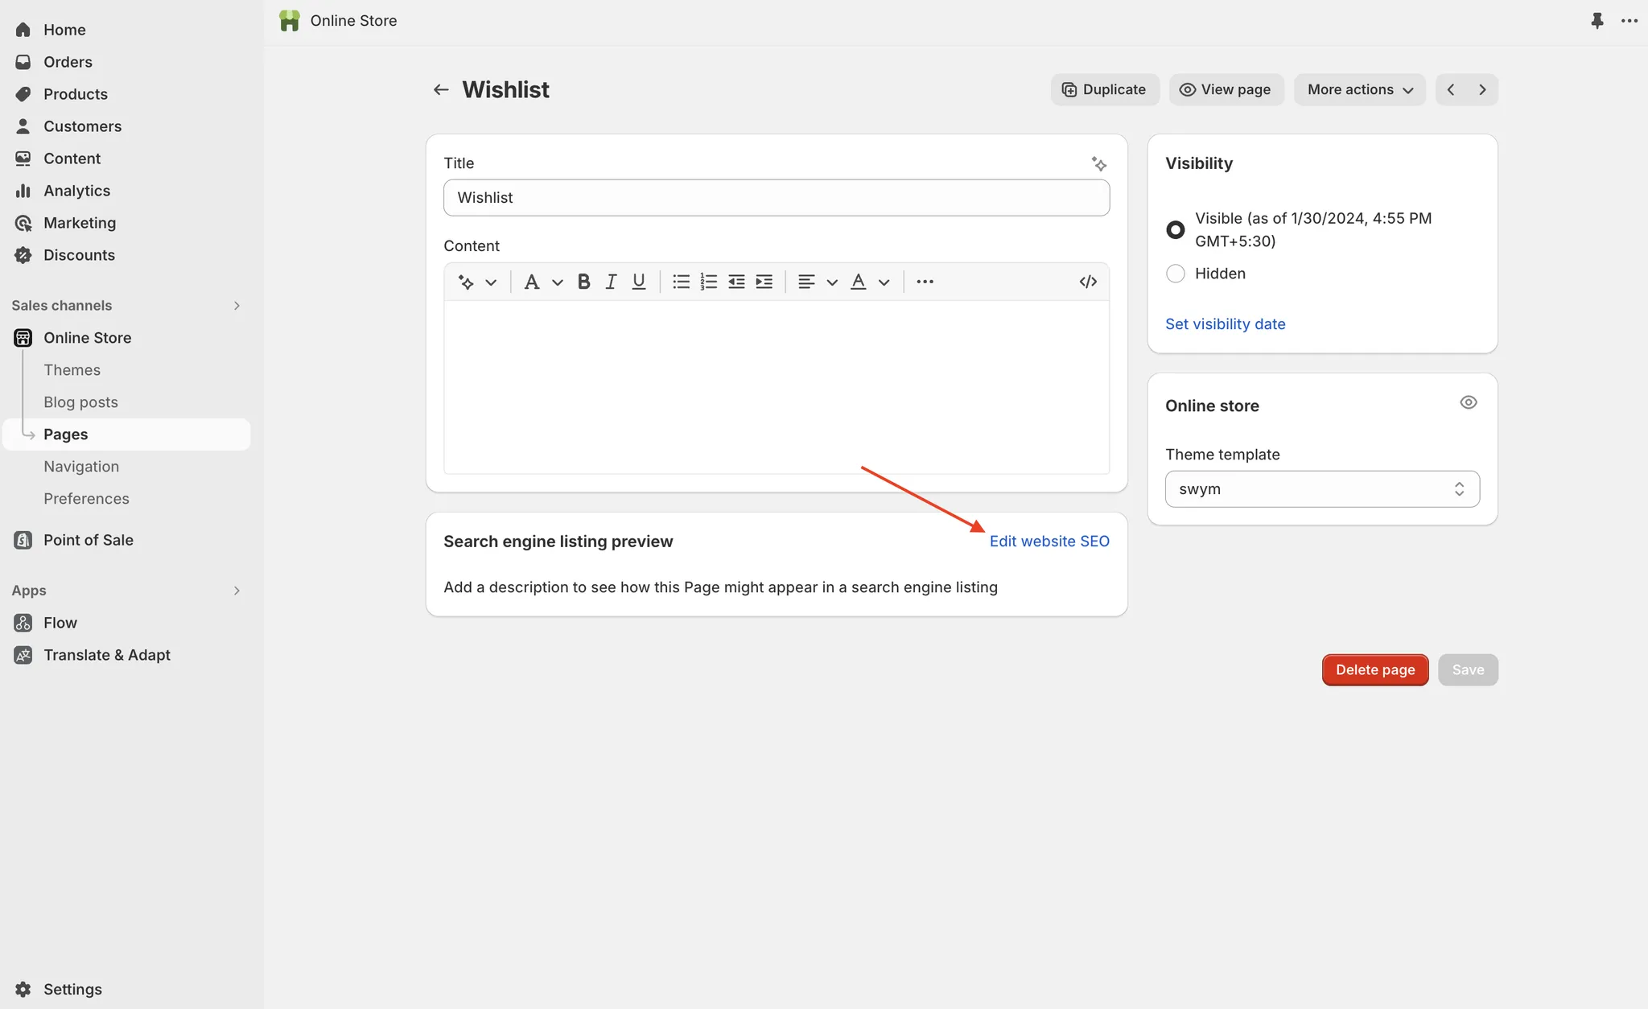Viewport: 1648px width, 1009px height.
Task: Select the Hidden visibility option
Action: pyautogui.click(x=1176, y=274)
